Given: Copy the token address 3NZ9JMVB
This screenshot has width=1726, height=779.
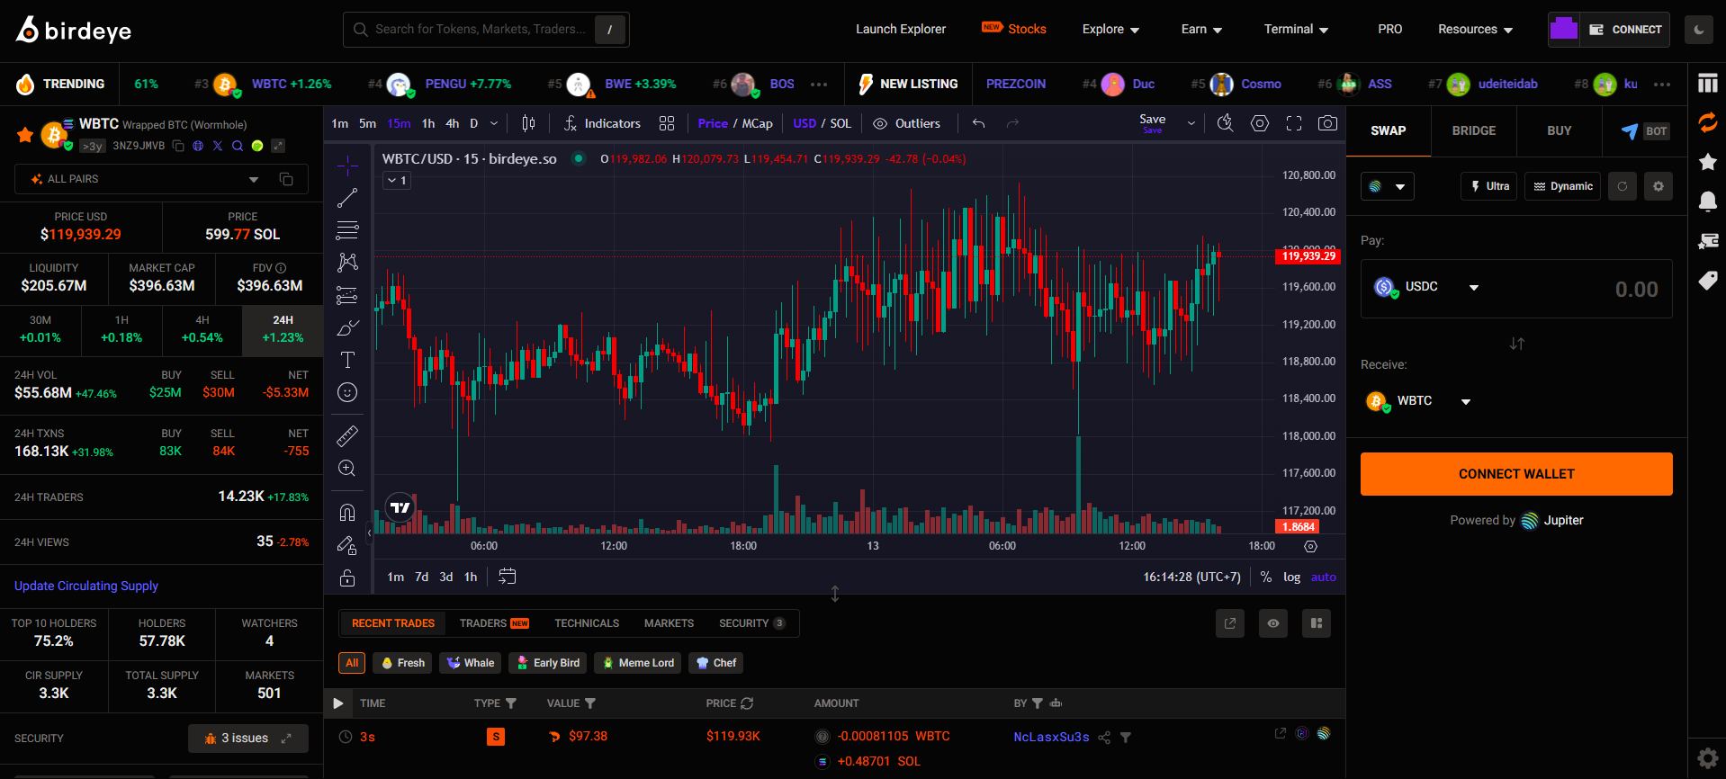Looking at the screenshot, I should point(178,146).
